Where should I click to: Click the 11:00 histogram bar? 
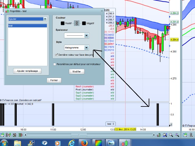pyautogui.click(x=53, y=114)
